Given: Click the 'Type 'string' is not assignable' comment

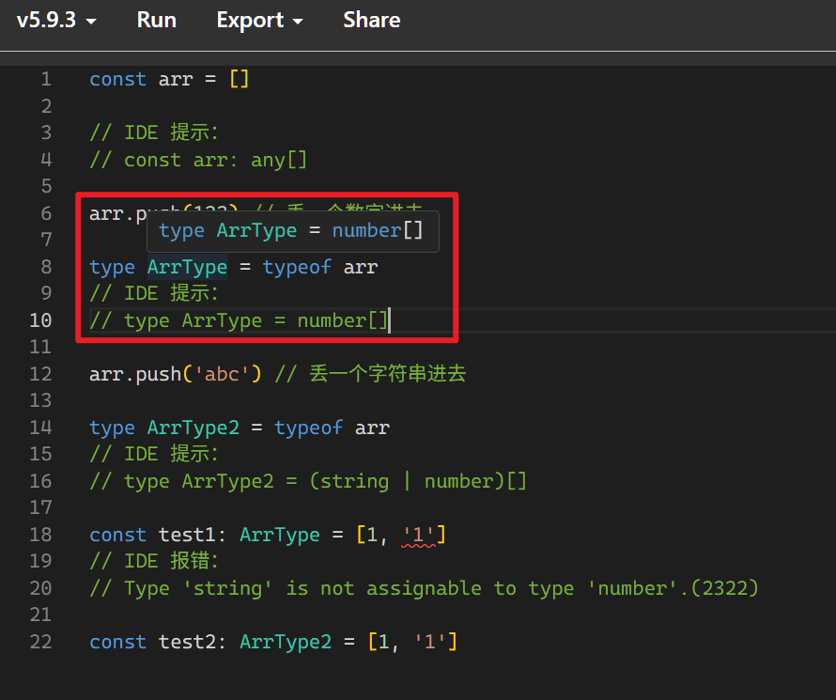Looking at the screenshot, I should [424, 588].
